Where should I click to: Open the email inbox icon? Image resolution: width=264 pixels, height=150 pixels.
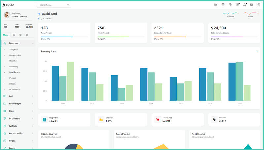[237, 5]
